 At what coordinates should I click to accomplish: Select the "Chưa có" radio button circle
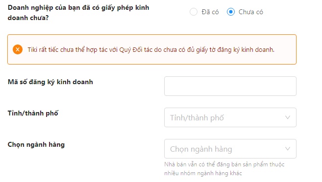231,12
